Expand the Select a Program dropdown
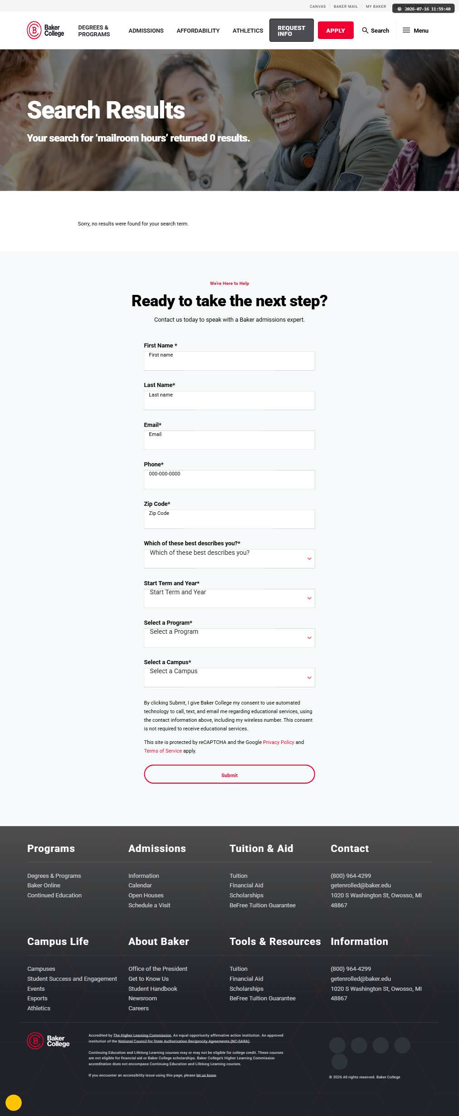This screenshot has height=1116, width=459. click(x=229, y=637)
